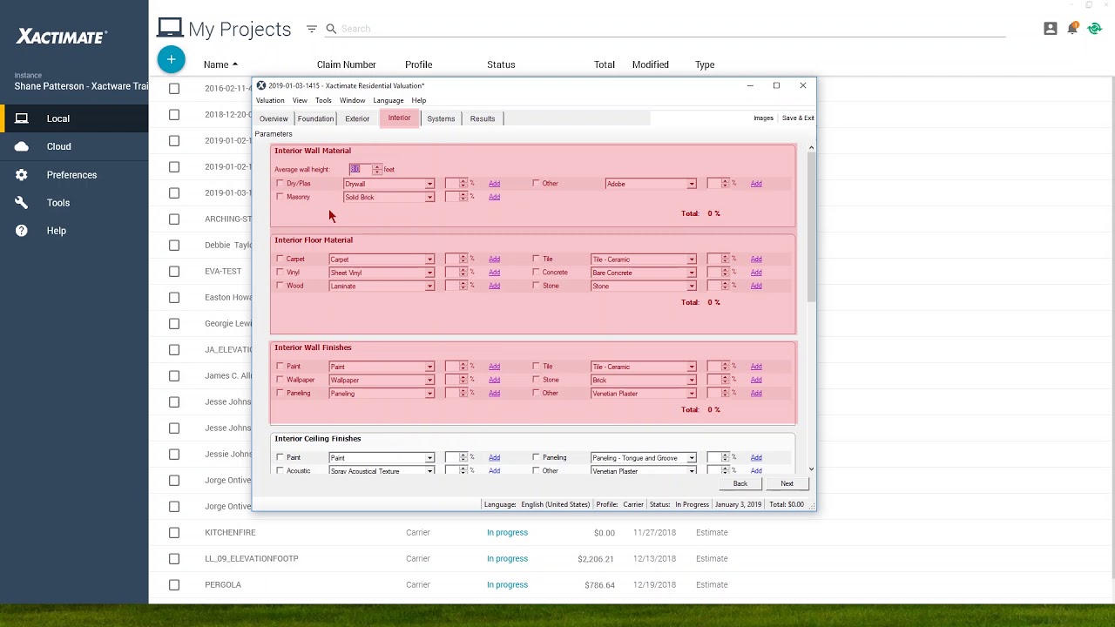1115x627 pixels.
Task: Open the Brick stone finish dropdown
Action: tap(644, 381)
